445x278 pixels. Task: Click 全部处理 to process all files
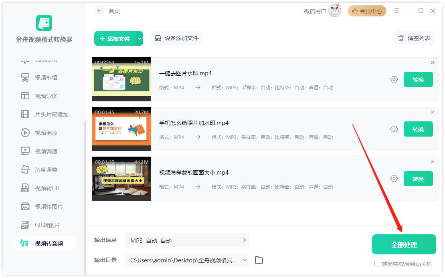(x=404, y=244)
